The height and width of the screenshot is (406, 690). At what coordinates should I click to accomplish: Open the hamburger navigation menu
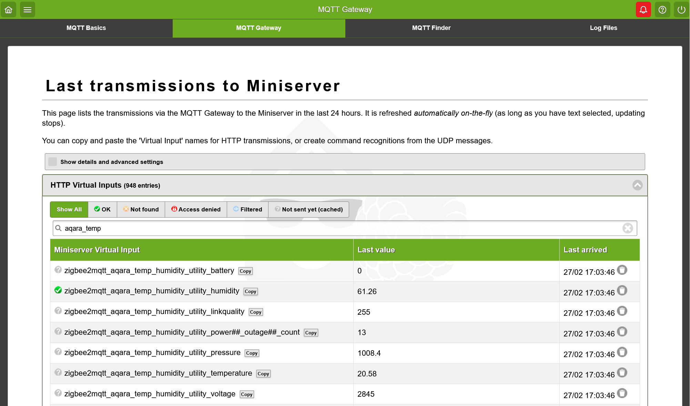(x=28, y=9)
